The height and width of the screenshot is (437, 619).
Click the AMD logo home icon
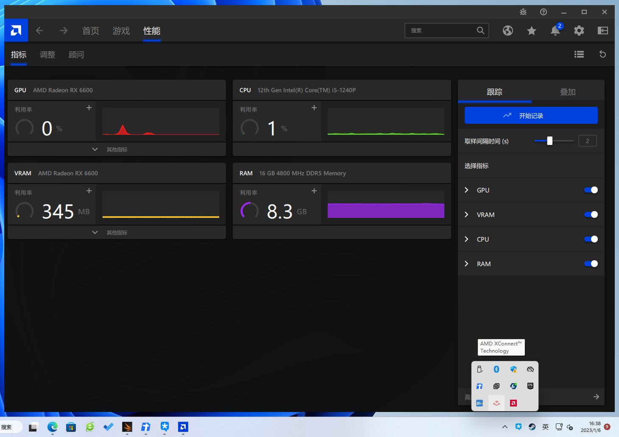(x=16, y=31)
